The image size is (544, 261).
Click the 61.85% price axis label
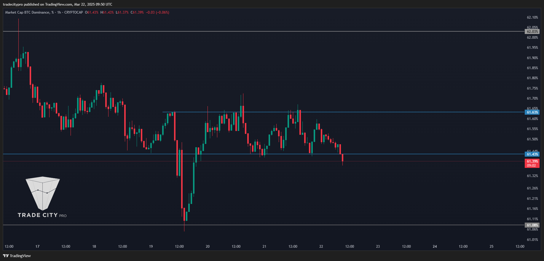[x=532, y=68]
